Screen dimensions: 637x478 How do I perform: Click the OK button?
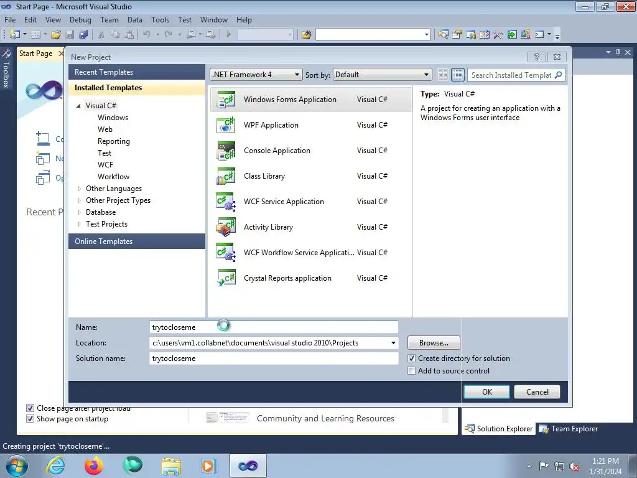click(486, 392)
